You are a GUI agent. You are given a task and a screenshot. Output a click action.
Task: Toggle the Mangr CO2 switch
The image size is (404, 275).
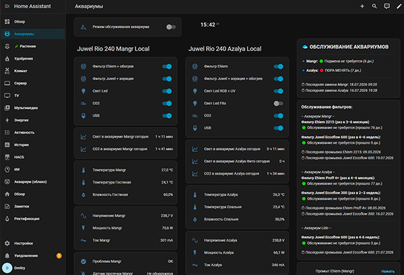pyautogui.click(x=167, y=104)
